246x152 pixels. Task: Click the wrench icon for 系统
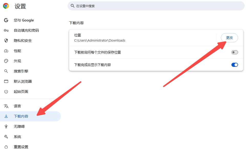click(6, 137)
